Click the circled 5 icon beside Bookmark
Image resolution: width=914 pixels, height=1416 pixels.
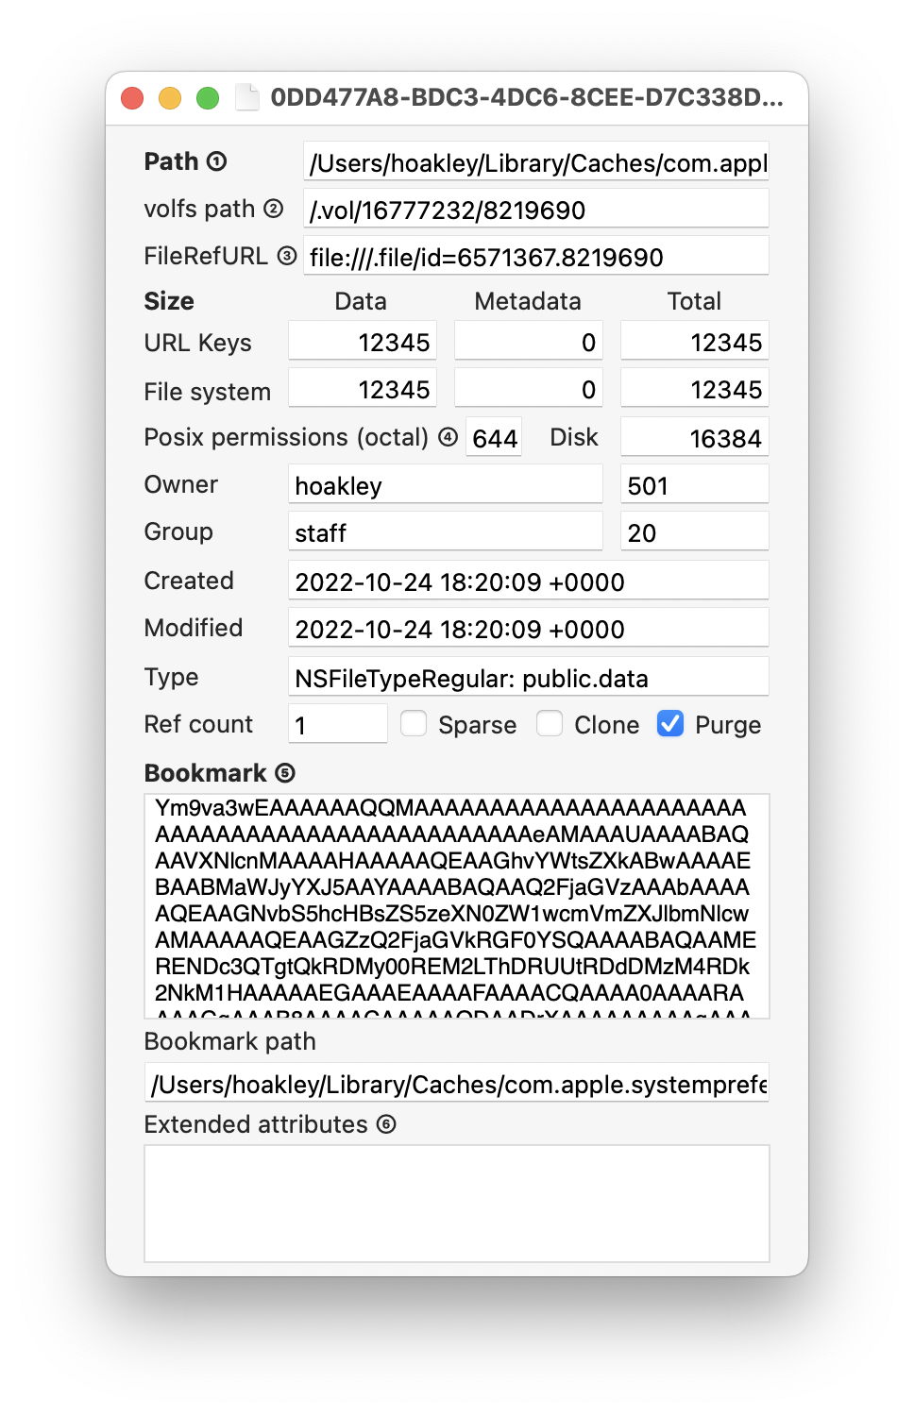click(x=285, y=773)
